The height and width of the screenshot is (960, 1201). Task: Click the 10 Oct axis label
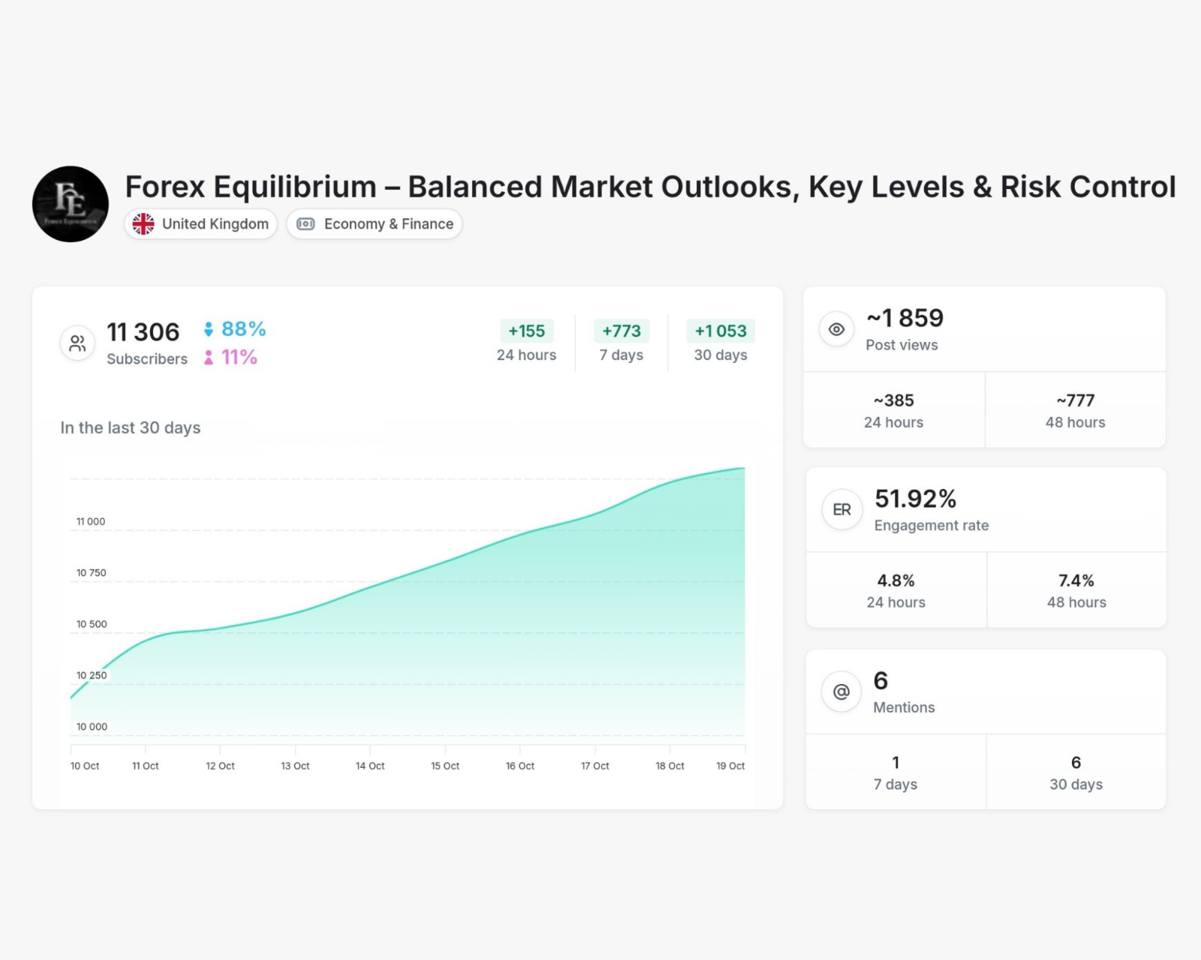[85, 766]
